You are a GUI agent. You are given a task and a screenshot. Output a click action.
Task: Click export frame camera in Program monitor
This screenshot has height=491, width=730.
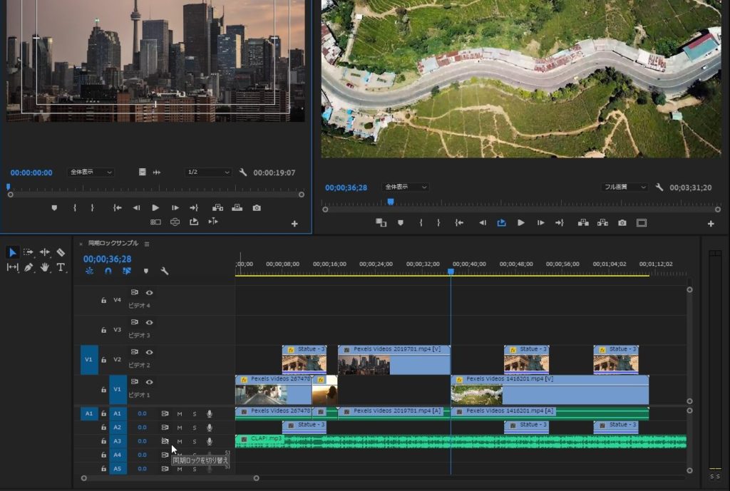pos(622,223)
